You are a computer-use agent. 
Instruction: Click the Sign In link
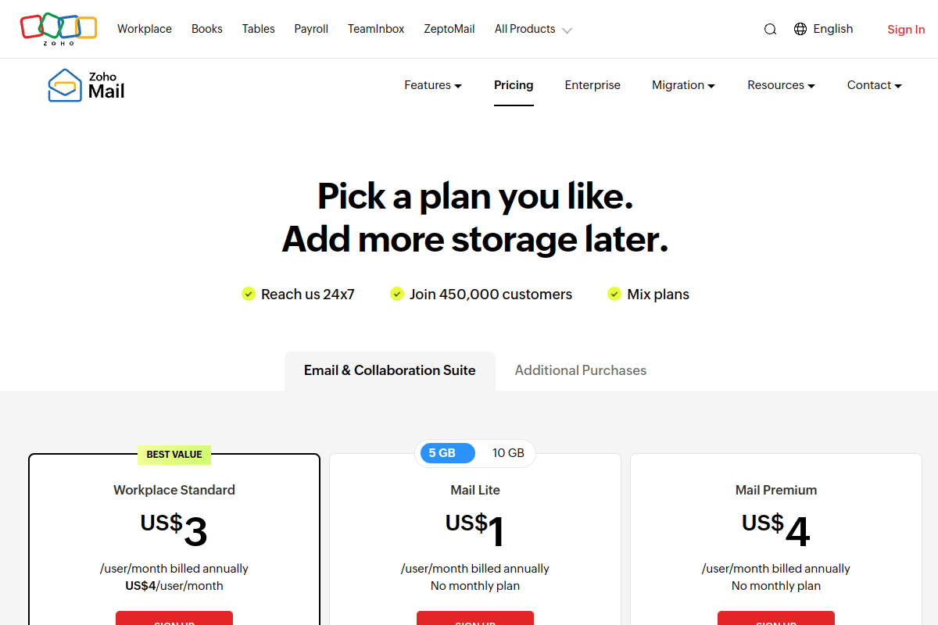pyautogui.click(x=906, y=29)
